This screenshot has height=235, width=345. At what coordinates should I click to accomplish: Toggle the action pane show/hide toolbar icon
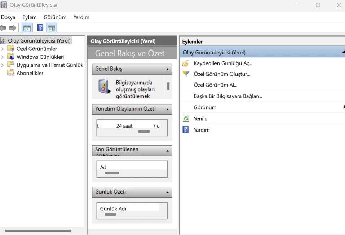[51, 28]
